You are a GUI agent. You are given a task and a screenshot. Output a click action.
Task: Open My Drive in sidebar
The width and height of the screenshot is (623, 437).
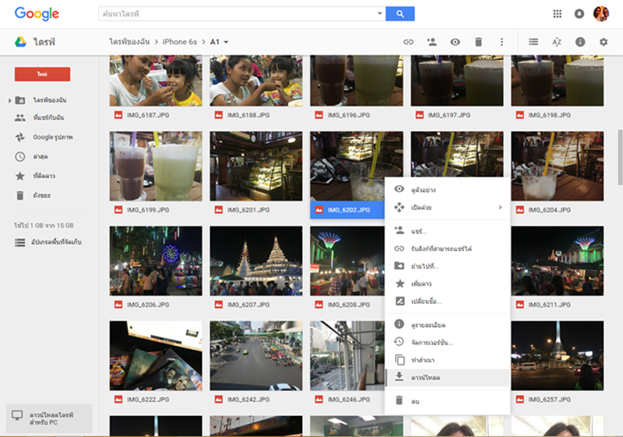coord(50,100)
